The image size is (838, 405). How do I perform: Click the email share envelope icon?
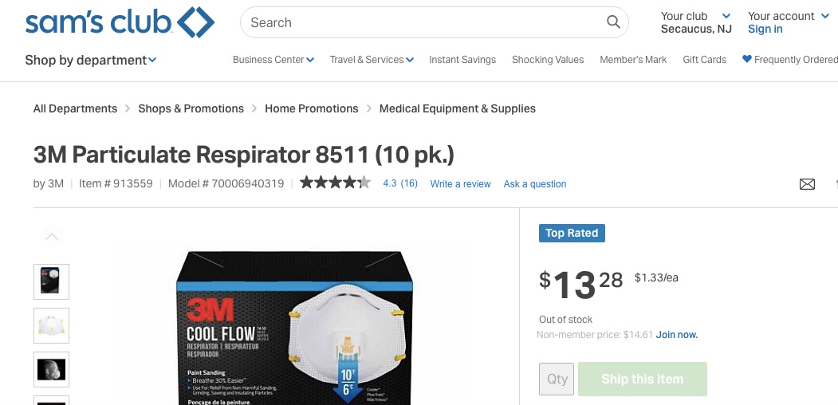point(807,184)
